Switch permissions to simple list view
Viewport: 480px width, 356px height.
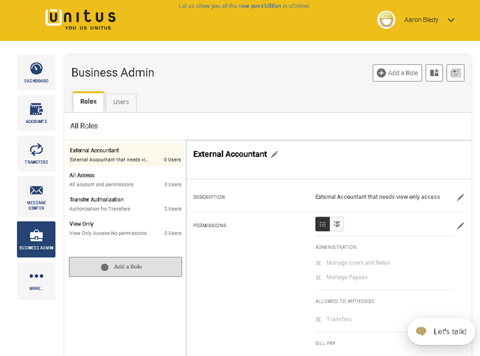point(323,224)
